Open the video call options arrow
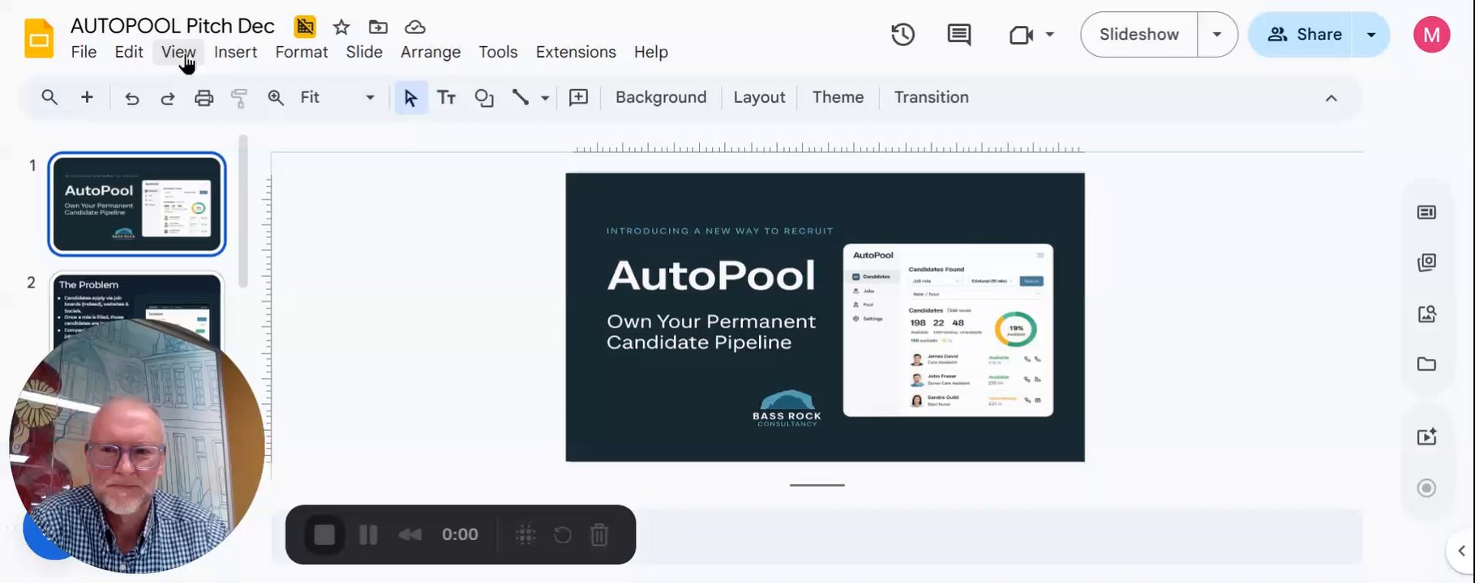This screenshot has height=583, width=1475. [1049, 35]
